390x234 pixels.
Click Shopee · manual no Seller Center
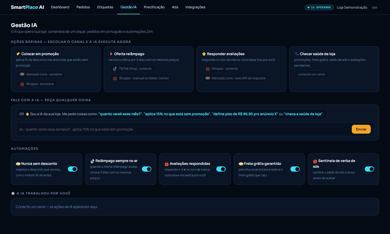[141, 78]
